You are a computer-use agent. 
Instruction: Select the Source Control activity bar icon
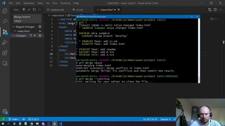point(5,32)
